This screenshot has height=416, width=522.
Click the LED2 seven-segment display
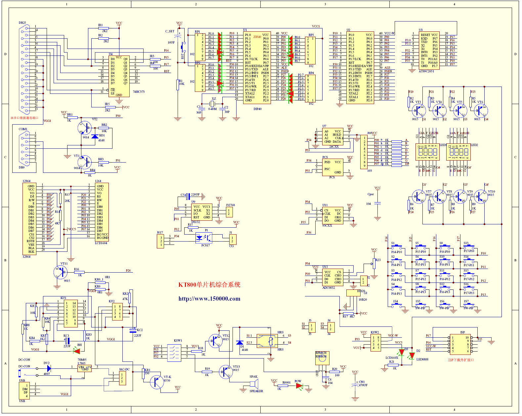[458, 152]
